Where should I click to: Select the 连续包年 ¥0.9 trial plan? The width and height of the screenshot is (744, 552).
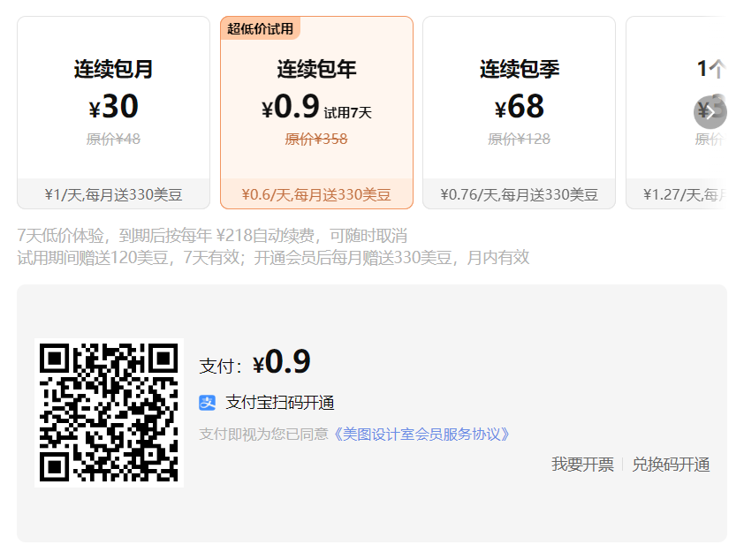(x=316, y=112)
